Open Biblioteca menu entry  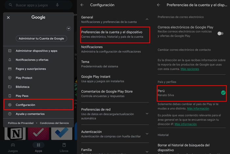point(38,87)
